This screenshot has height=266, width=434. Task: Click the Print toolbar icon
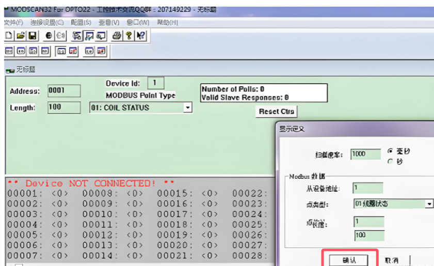pyautogui.click(x=117, y=36)
